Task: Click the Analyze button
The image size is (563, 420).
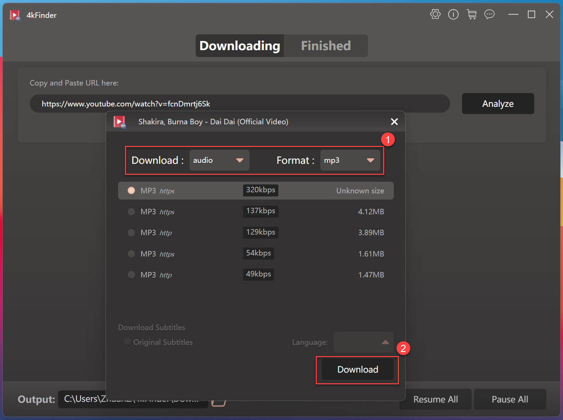Action: [498, 103]
